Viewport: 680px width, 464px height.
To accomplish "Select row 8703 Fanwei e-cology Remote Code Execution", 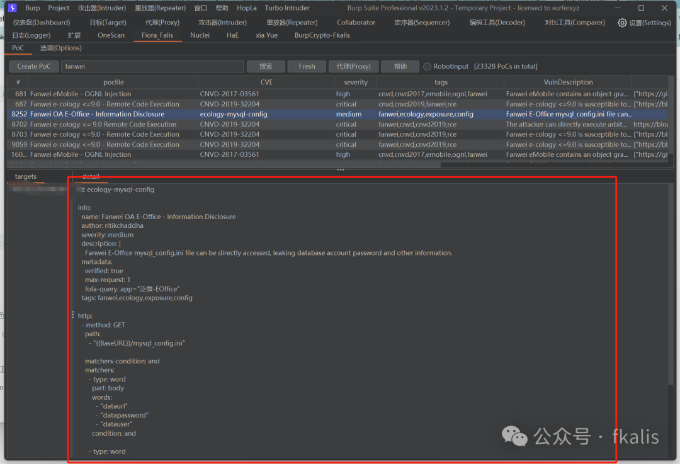I will point(337,135).
